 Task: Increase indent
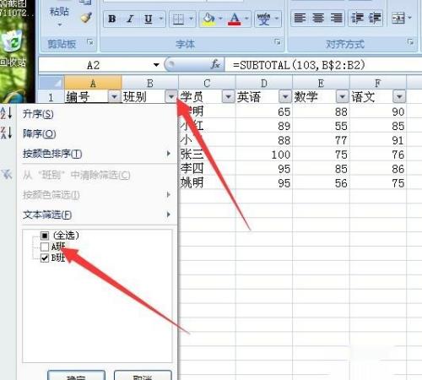(375, 19)
